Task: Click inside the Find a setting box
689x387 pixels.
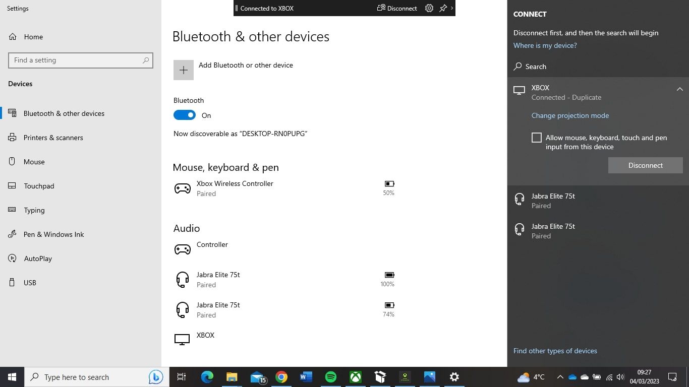Action: 81,60
